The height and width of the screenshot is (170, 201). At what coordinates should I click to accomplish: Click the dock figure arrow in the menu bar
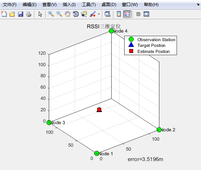point(198,5)
